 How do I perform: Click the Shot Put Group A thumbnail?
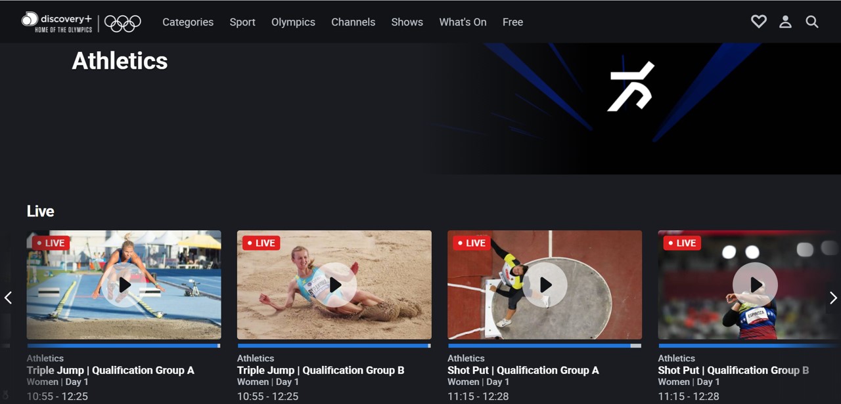click(545, 285)
